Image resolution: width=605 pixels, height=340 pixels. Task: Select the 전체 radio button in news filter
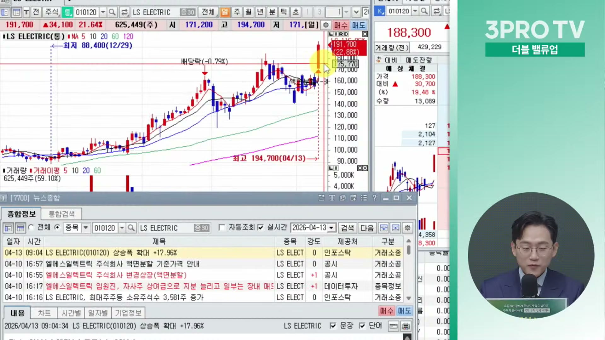(x=31, y=227)
